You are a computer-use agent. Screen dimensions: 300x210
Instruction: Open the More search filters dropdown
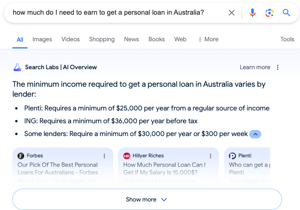(x=208, y=39)
